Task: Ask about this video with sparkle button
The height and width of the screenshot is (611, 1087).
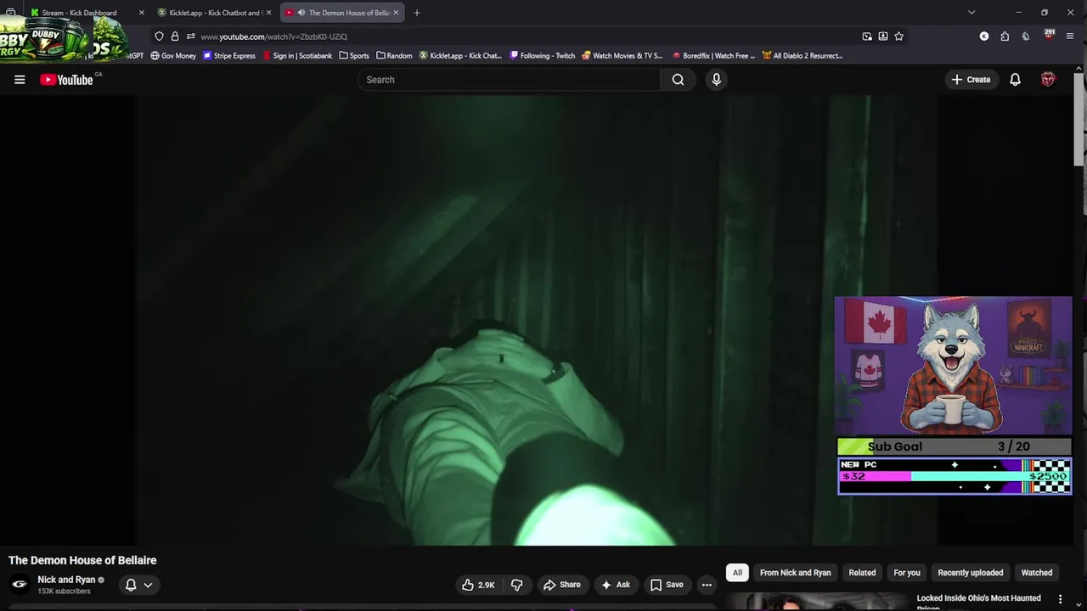Action: pyautogui.click(x=616, y=585)
